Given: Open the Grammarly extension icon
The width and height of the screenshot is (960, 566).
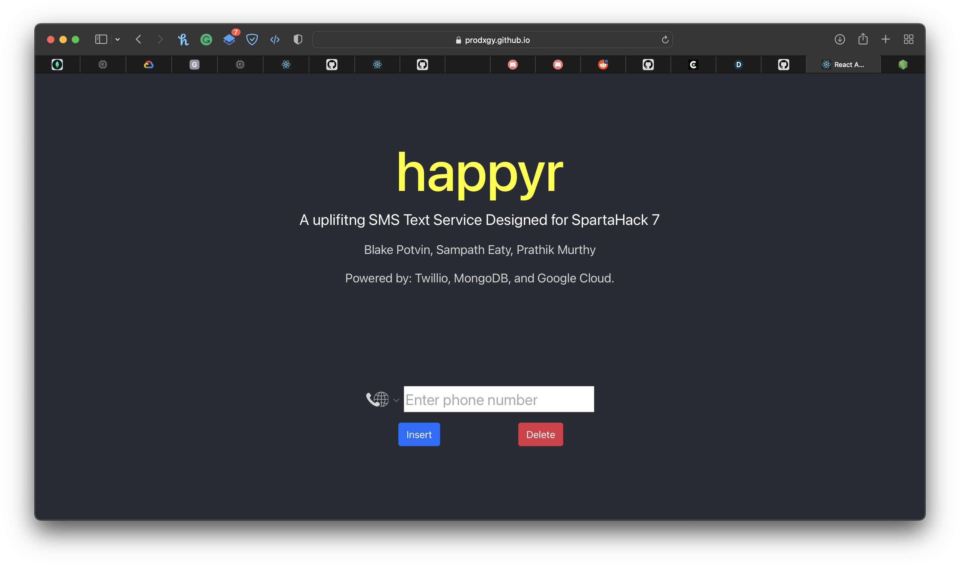Looking at the screenshot, I should click(206, 40).
